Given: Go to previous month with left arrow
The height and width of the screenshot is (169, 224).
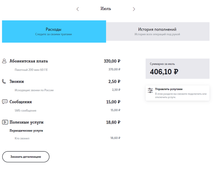Looking at the screenshot, I should [x=77, y=9].
